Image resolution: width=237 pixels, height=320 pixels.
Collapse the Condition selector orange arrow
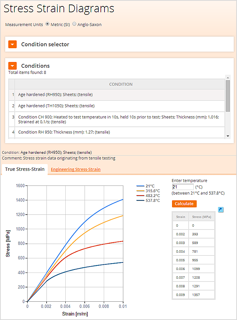(x=12, y=44)
